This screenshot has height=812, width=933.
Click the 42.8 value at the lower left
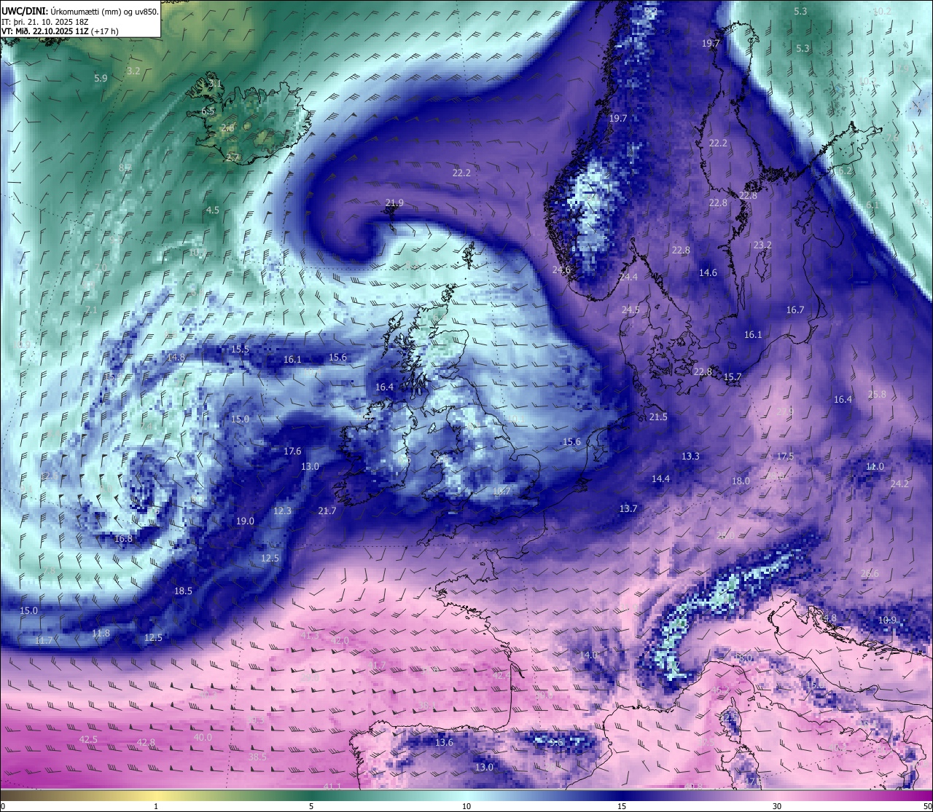coord(146,742)
